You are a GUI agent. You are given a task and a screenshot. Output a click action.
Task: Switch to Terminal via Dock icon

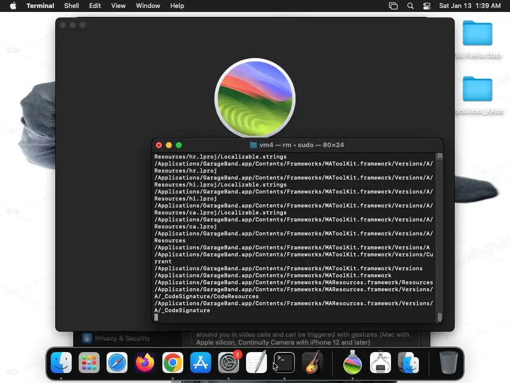(284, 363)
